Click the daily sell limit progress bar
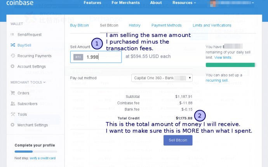The height and width of the screenshot is (167, 268). pos(231,65)
